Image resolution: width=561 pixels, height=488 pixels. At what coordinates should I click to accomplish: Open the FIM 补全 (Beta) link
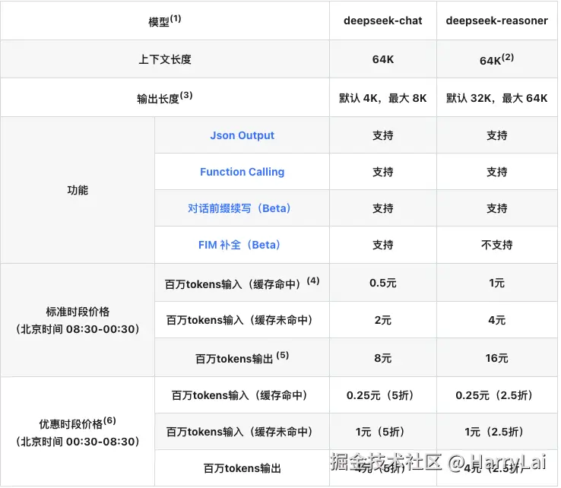pyautogui.click(x=239, y=245)
